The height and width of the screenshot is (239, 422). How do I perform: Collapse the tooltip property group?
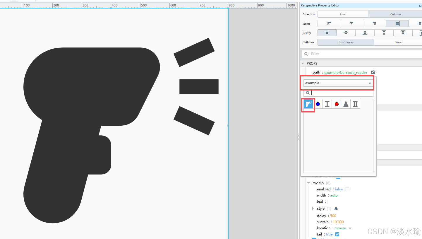(x=308, y=183)
